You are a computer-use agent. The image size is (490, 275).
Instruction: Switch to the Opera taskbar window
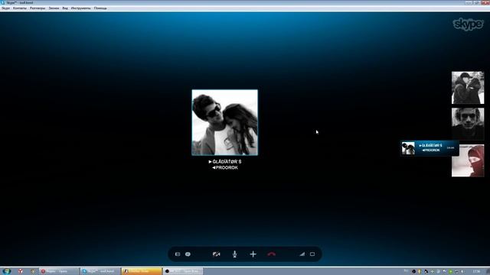[x=59, y=271]
